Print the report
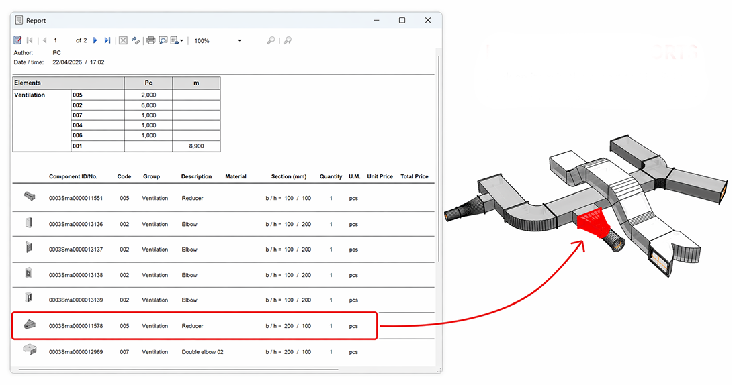The height and width of the screenshot is (385, 739). tap(150, 40)
